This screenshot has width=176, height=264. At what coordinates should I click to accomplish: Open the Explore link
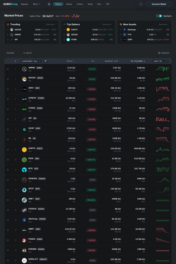click(x=24, y=4)
